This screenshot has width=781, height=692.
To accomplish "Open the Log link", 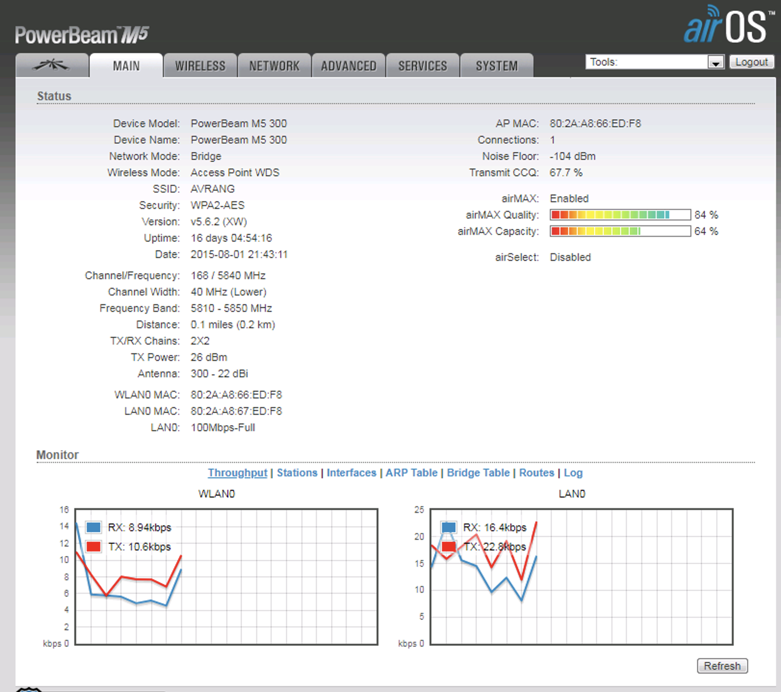I will tap(573, 473).
